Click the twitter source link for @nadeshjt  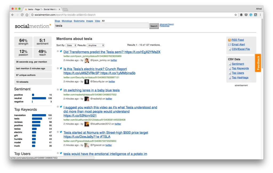pyautogui.click(x=109, y=99)
